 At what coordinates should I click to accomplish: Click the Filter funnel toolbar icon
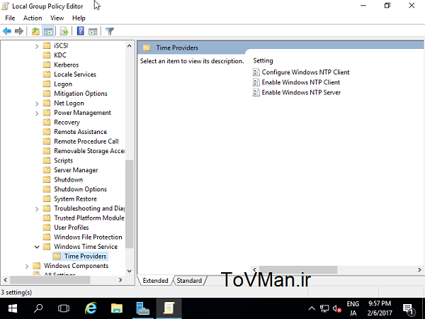(110, 31)
